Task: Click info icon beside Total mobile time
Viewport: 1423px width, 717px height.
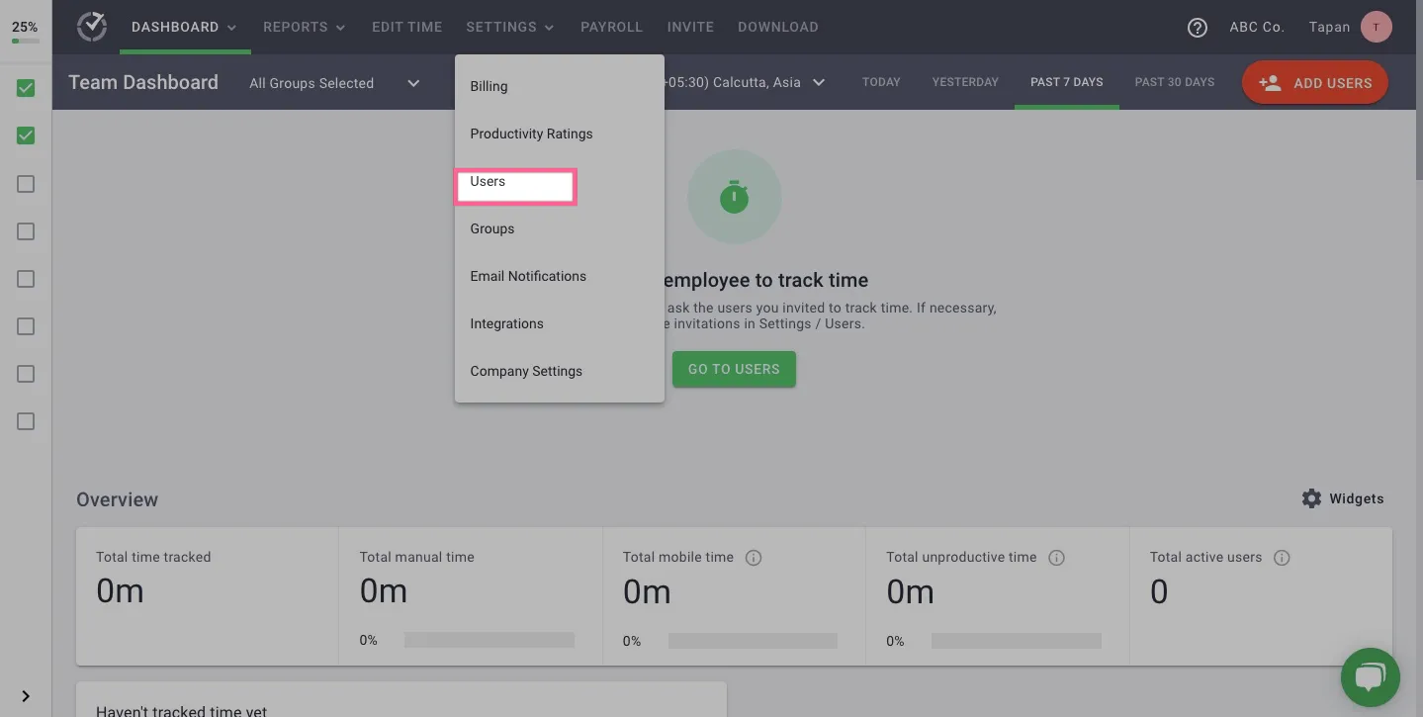Action: coord(754,558)
